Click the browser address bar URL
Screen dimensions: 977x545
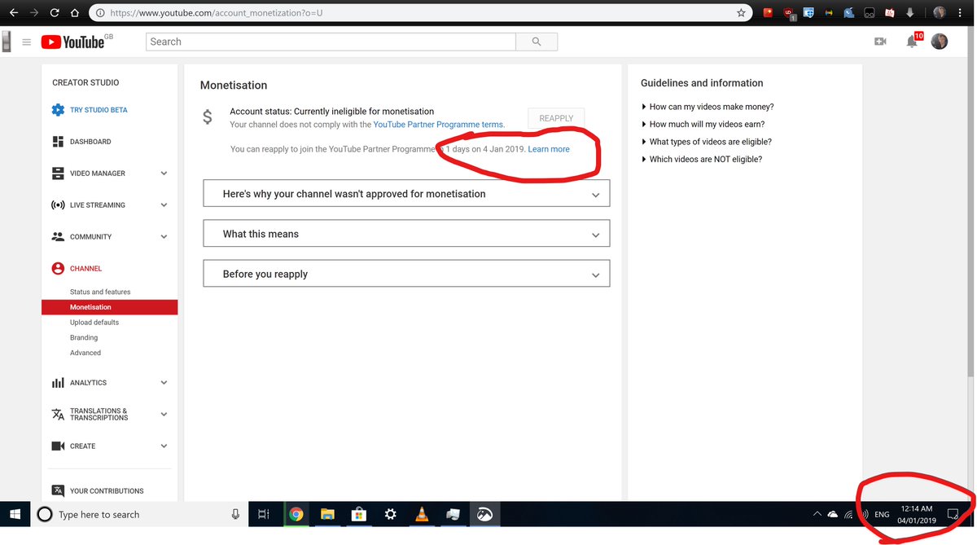(x=217, y=13)
